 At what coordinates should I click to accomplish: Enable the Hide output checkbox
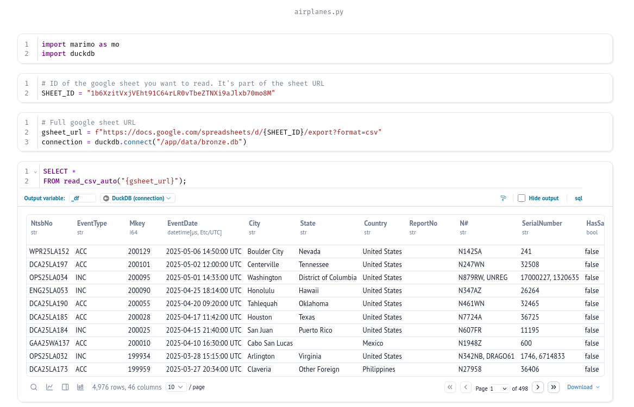(522, 199)
